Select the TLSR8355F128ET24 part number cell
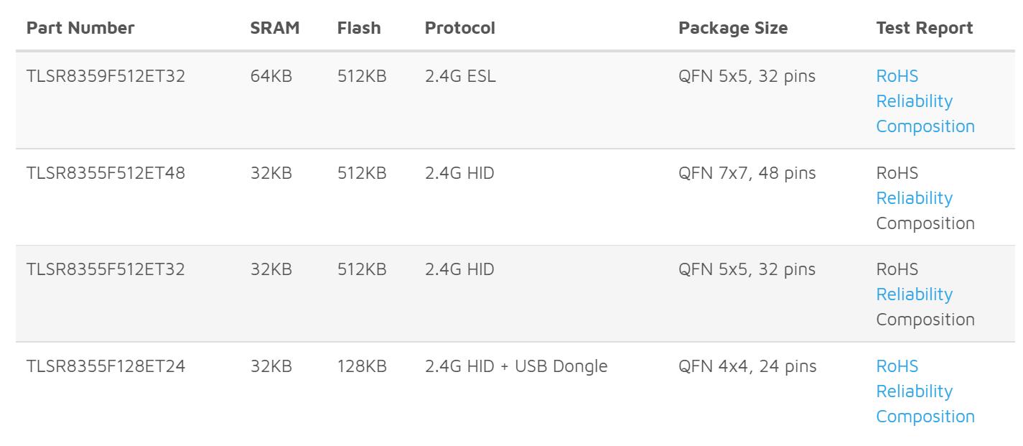The image size is (1023, 446). pyautogui.click(x=106, y=366)
